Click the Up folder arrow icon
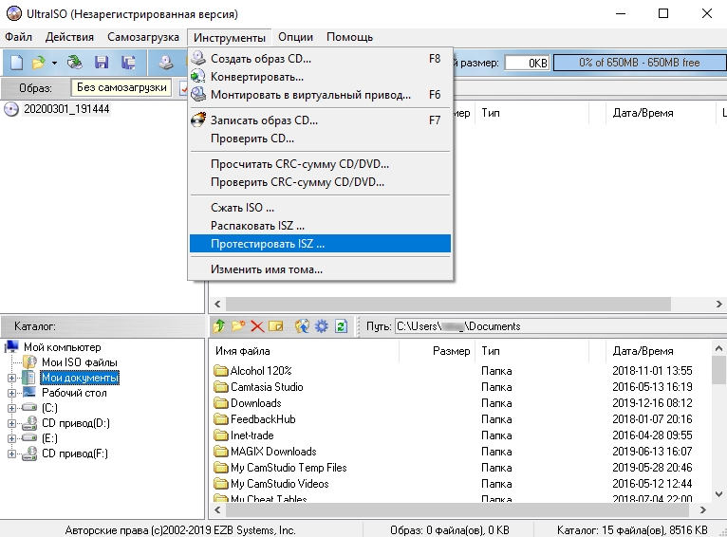The height and width of the screenshot is (537, 727). click(x=219, y=326)
